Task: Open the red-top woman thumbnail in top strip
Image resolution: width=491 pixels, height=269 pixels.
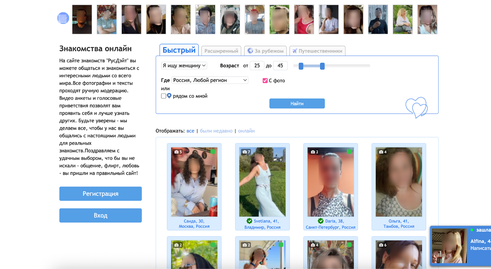Action: coord(304,19)
